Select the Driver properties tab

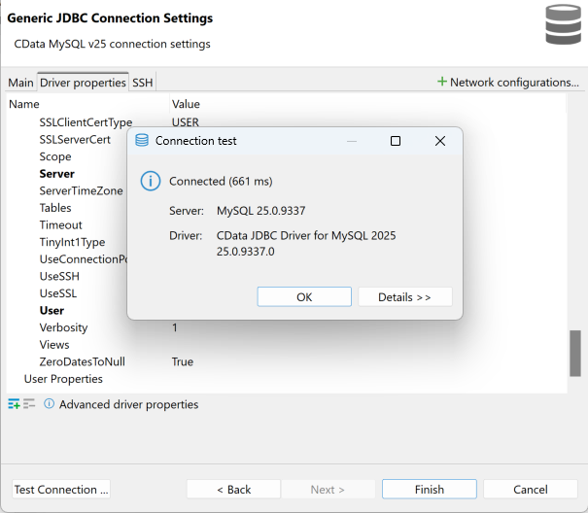click(x=83, y=83)
